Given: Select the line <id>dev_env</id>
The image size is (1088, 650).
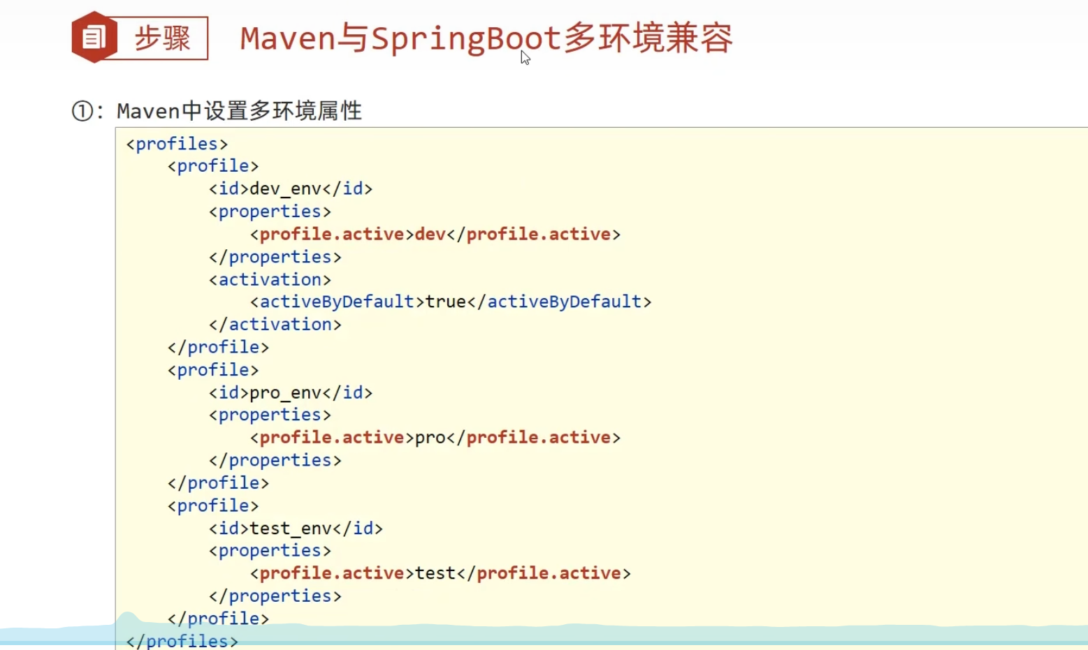Looking at the screenshot, I should pos(291,189).
